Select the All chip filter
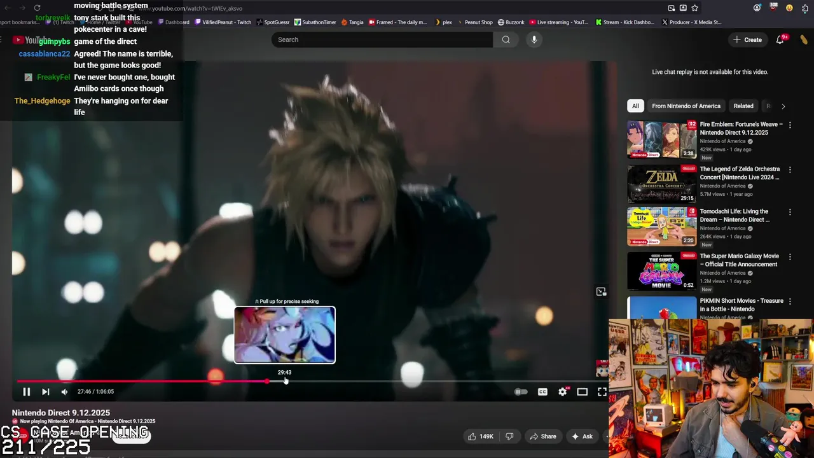The width and height of the screenshot is (814, 458). click(x=635, y=106)
